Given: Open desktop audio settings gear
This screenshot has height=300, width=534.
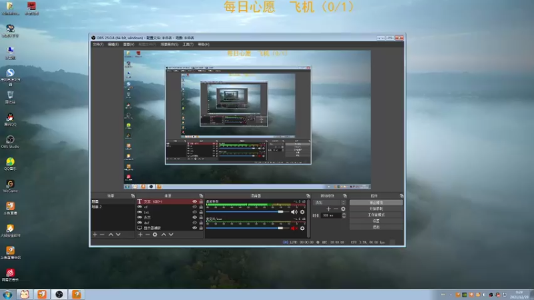Looking at the screenshot, I should 302,212.
